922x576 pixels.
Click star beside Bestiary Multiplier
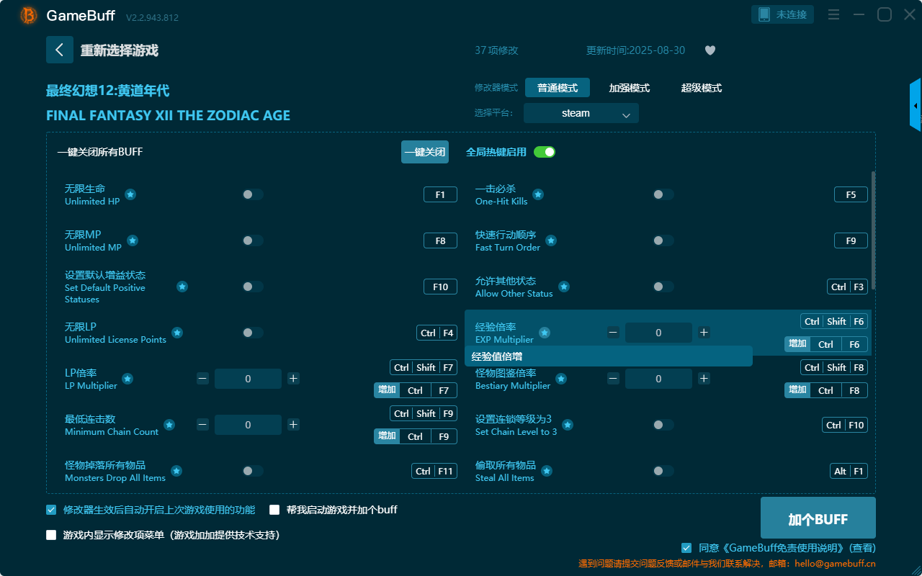(561, 379)
